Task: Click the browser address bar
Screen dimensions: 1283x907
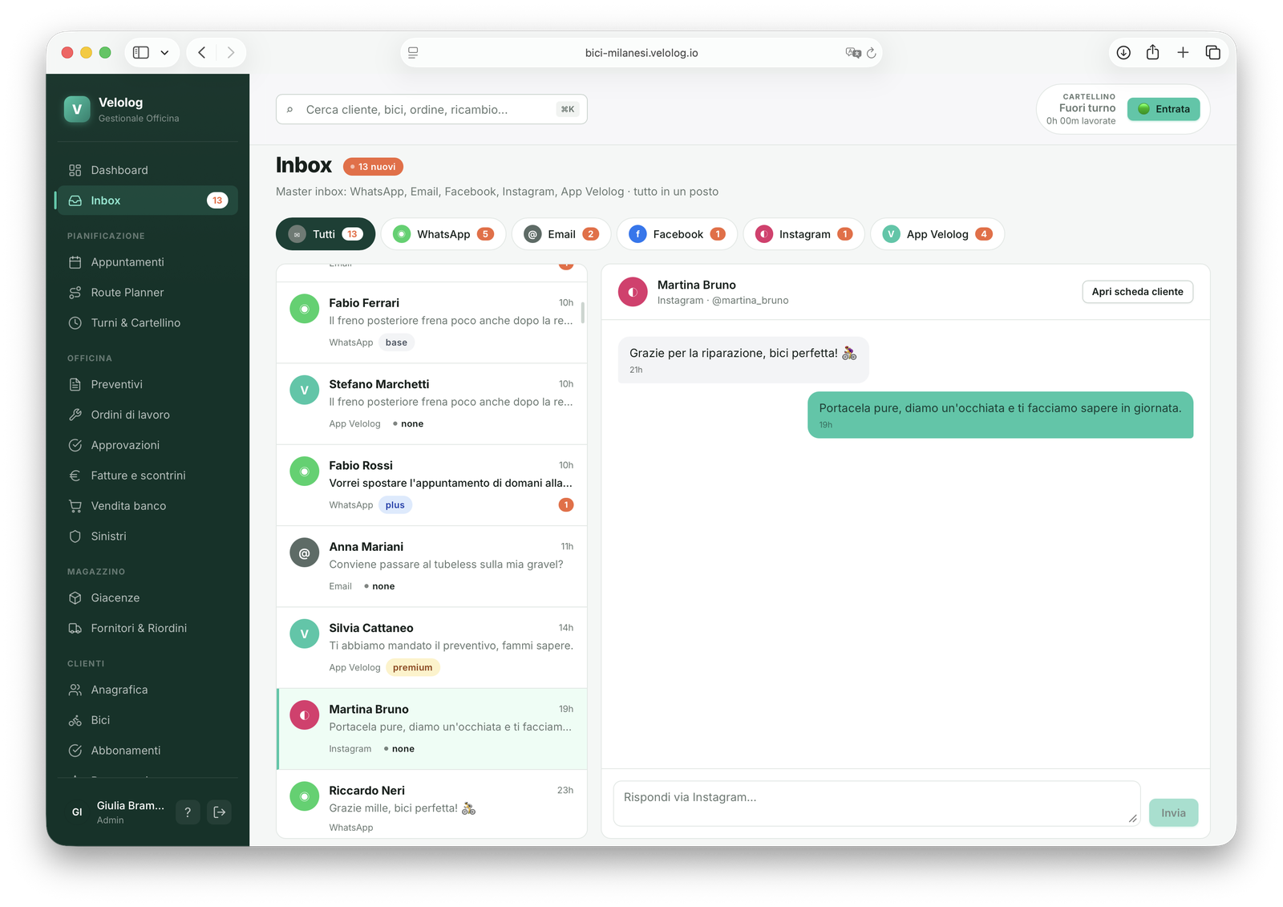Action: click(641, 53)
